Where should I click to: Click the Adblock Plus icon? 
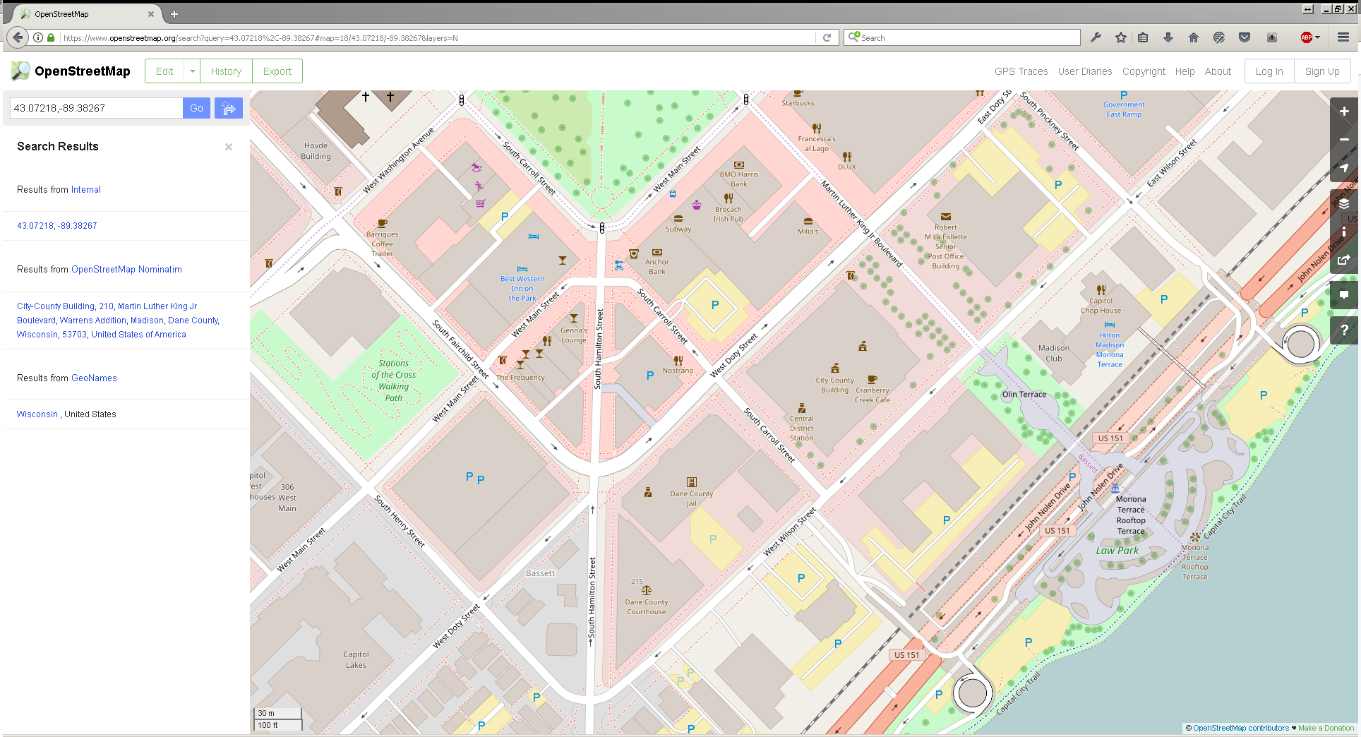click(1306, 37)
